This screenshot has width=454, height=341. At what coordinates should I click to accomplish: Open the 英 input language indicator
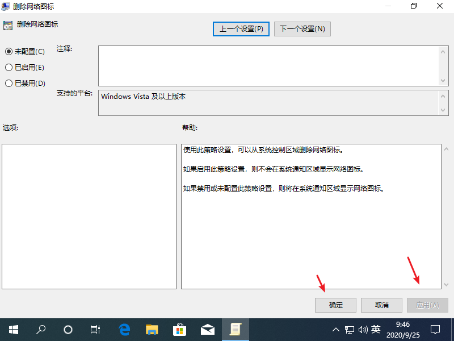tap(376, 330)
